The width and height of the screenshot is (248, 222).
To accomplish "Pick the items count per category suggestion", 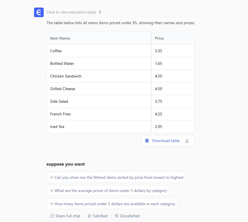I will point(115,204).
